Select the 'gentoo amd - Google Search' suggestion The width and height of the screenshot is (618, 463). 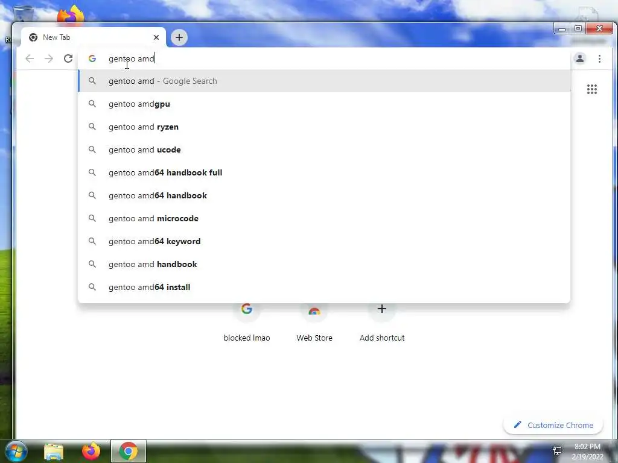pos(324,81)
